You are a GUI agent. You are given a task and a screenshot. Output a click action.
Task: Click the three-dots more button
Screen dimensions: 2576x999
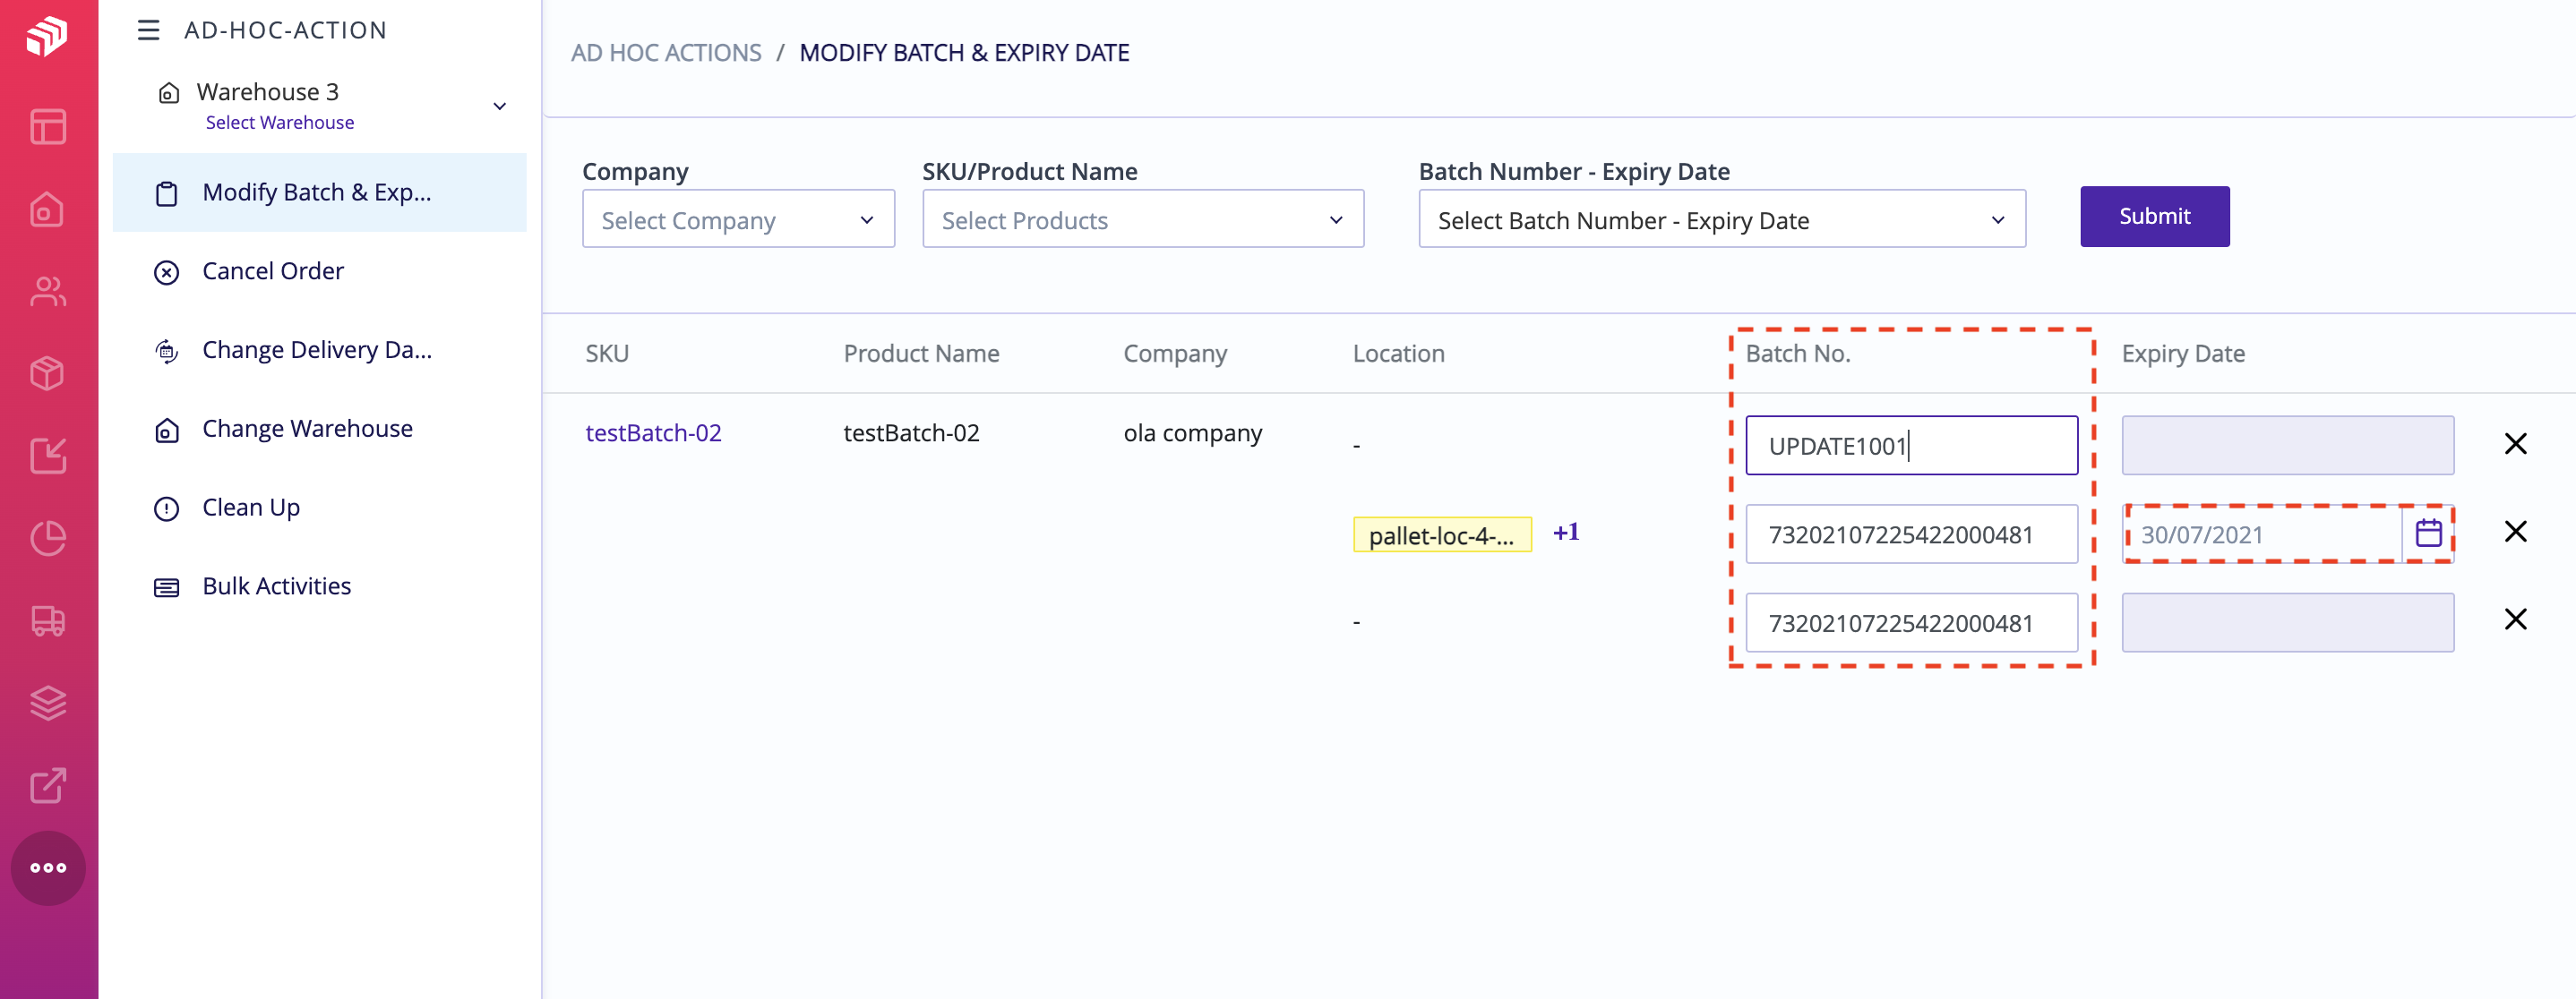pyautogui.click(x=48, y=867)
